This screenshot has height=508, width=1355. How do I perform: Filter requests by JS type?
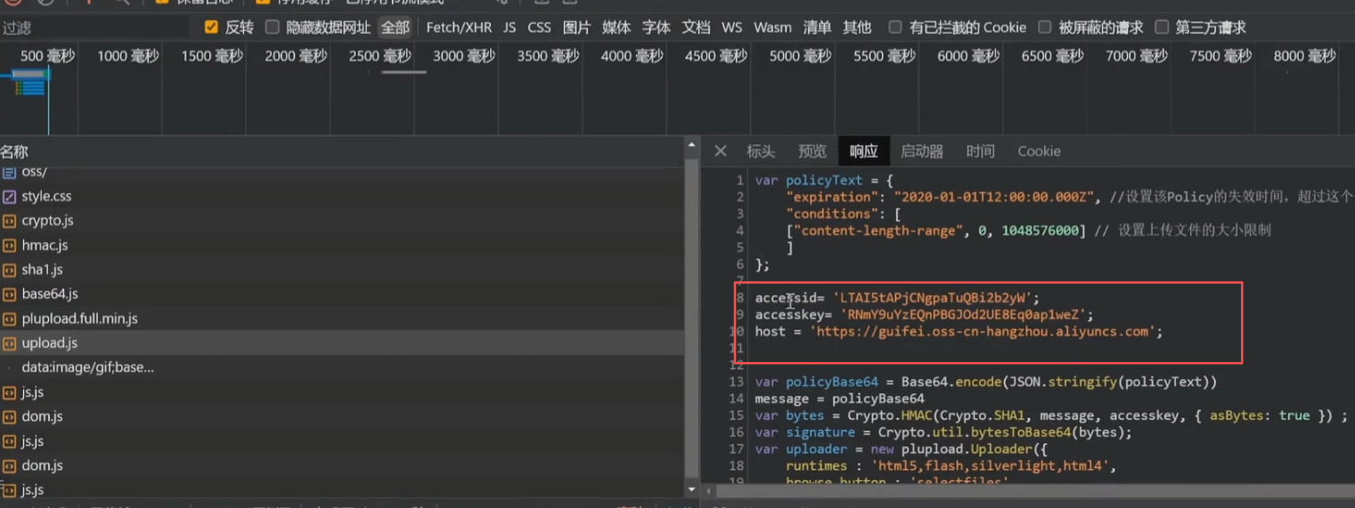[510, 28]
